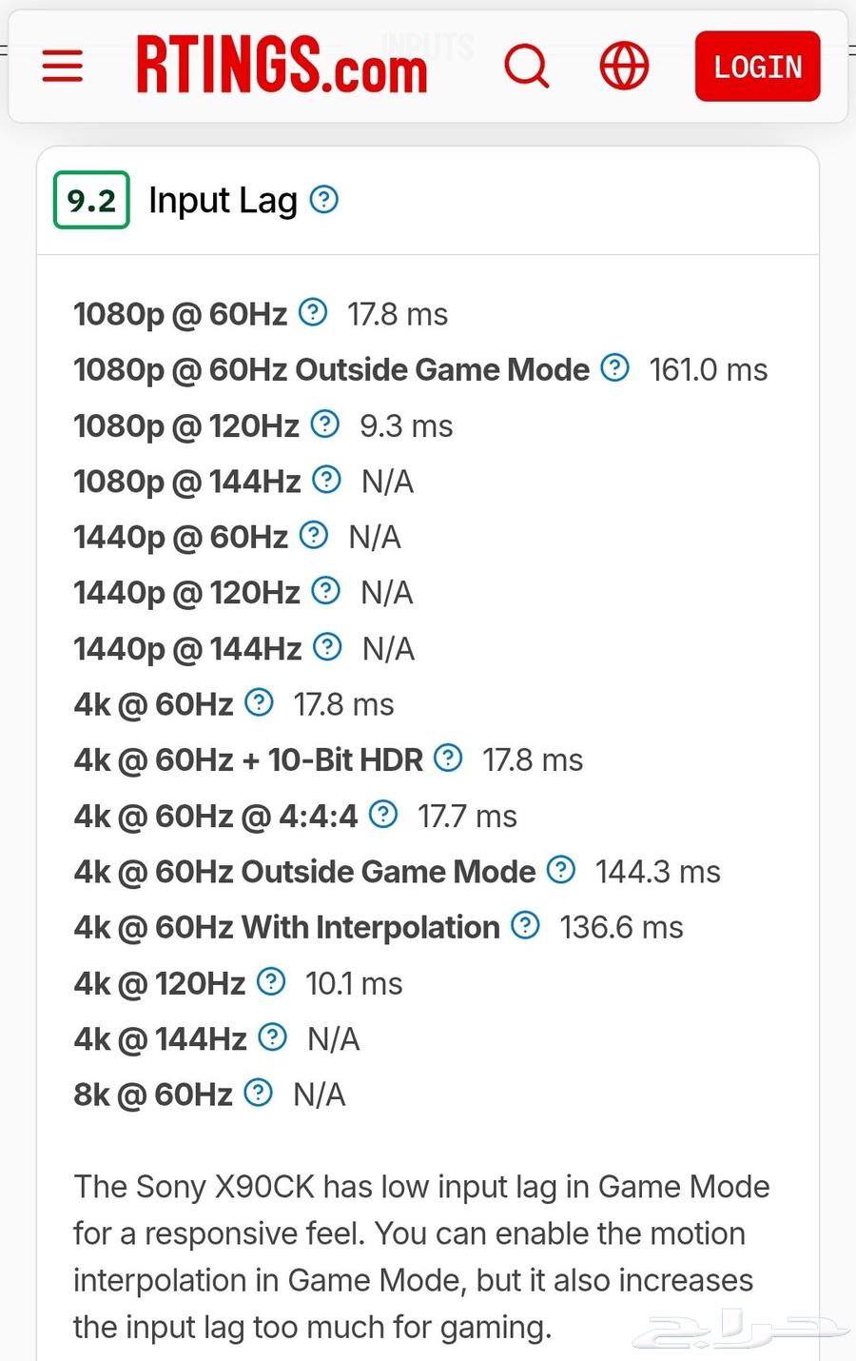Image resolution: width=856 pixels, height=1361 pixels.
Task: Open help icon beside 8k @ 60Hz
Action: [258, 1093]
